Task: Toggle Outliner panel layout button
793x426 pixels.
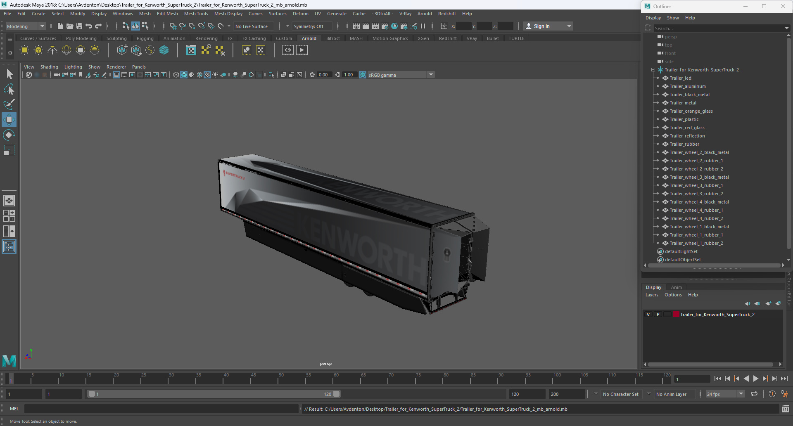Action: tap(9, 247)
